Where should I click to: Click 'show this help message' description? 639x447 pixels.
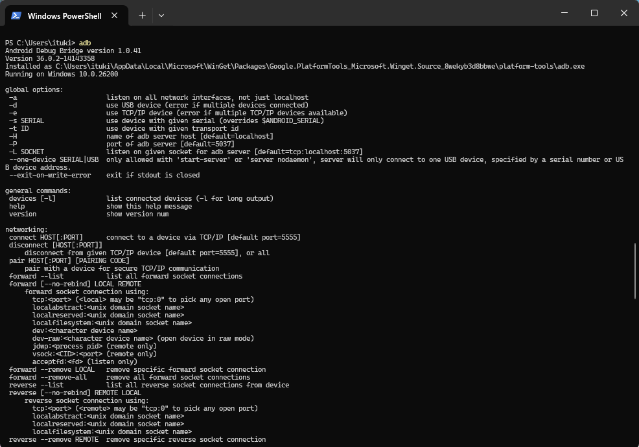[149, 206]
